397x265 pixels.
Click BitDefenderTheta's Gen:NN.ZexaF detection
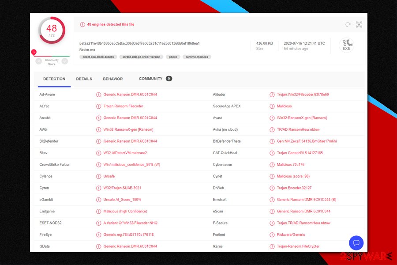point(307,141)
